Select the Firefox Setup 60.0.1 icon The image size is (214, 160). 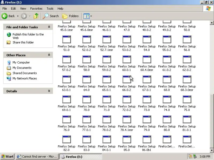coord(127,59)
